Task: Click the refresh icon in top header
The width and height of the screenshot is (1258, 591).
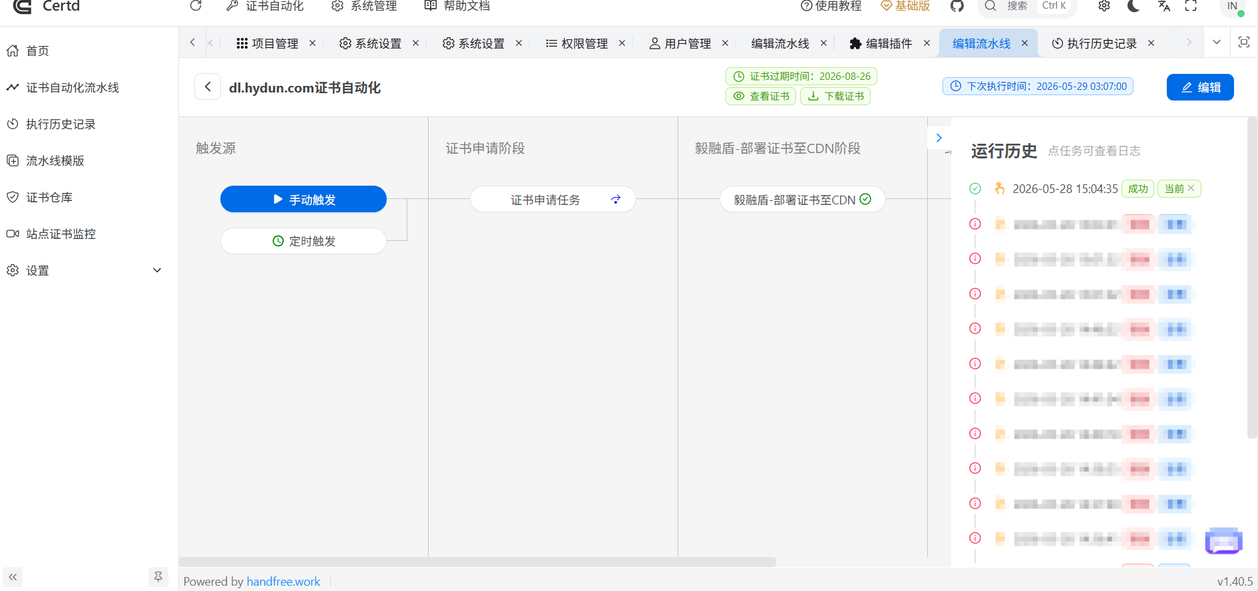Action: pyautogui.click(x=196, y=6)
